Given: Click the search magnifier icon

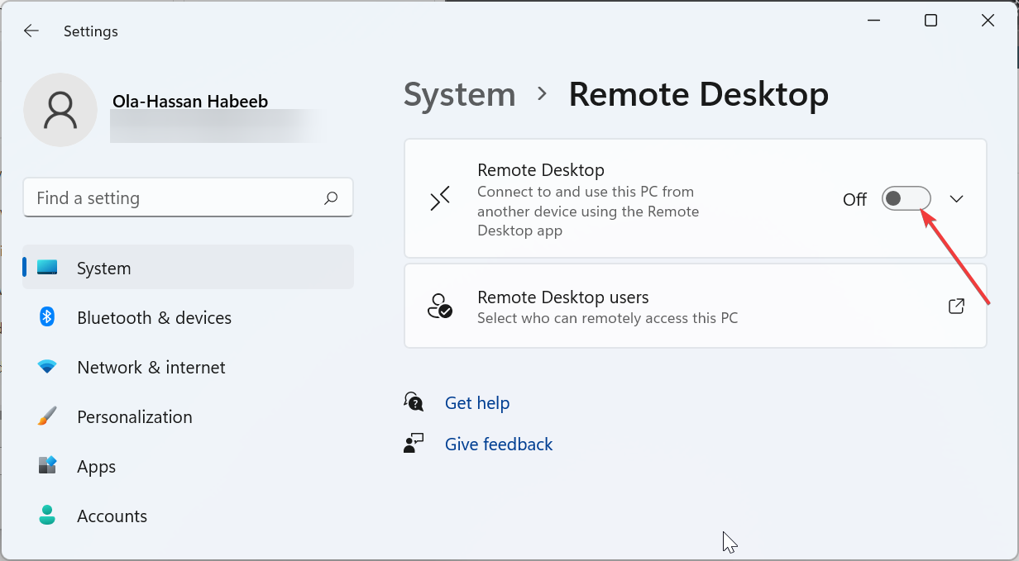Looking at the screenshot, I should (x=331, y=198).
